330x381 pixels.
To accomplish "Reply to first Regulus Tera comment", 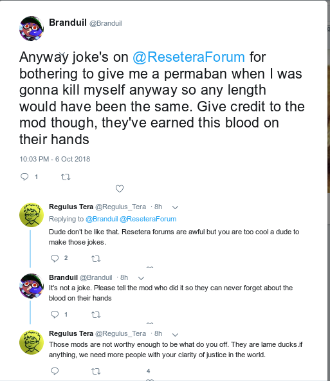I will [55, 258].
